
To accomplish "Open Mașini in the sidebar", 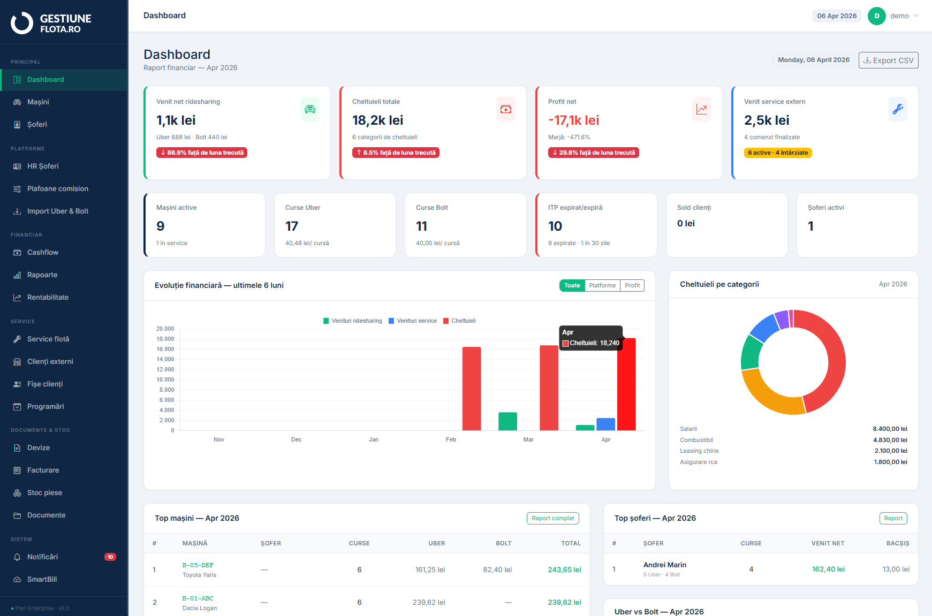I will (x=64, y=102).
